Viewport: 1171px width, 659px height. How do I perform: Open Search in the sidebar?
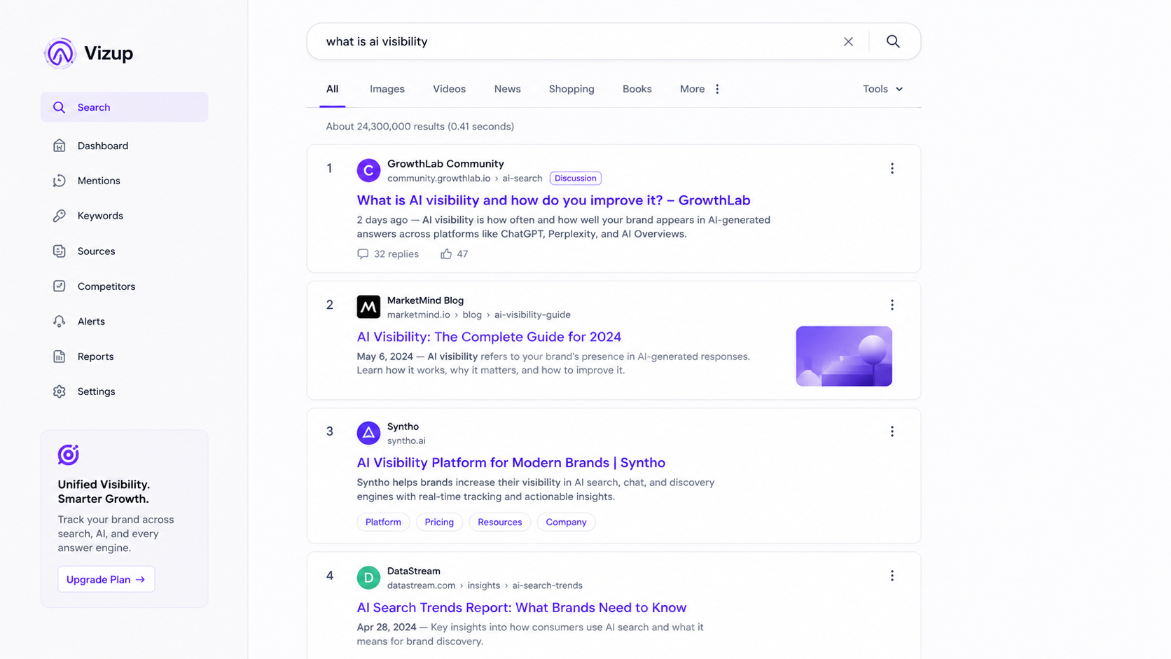[124, 107]
